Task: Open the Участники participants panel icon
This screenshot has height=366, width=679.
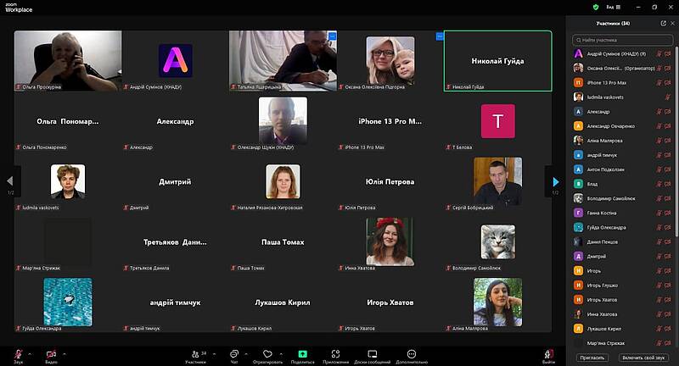Action: [x=196, y=352]
